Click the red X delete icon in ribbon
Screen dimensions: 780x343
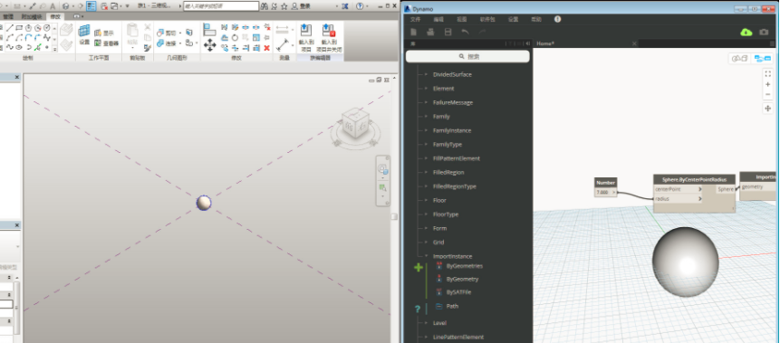click(266, 48)
